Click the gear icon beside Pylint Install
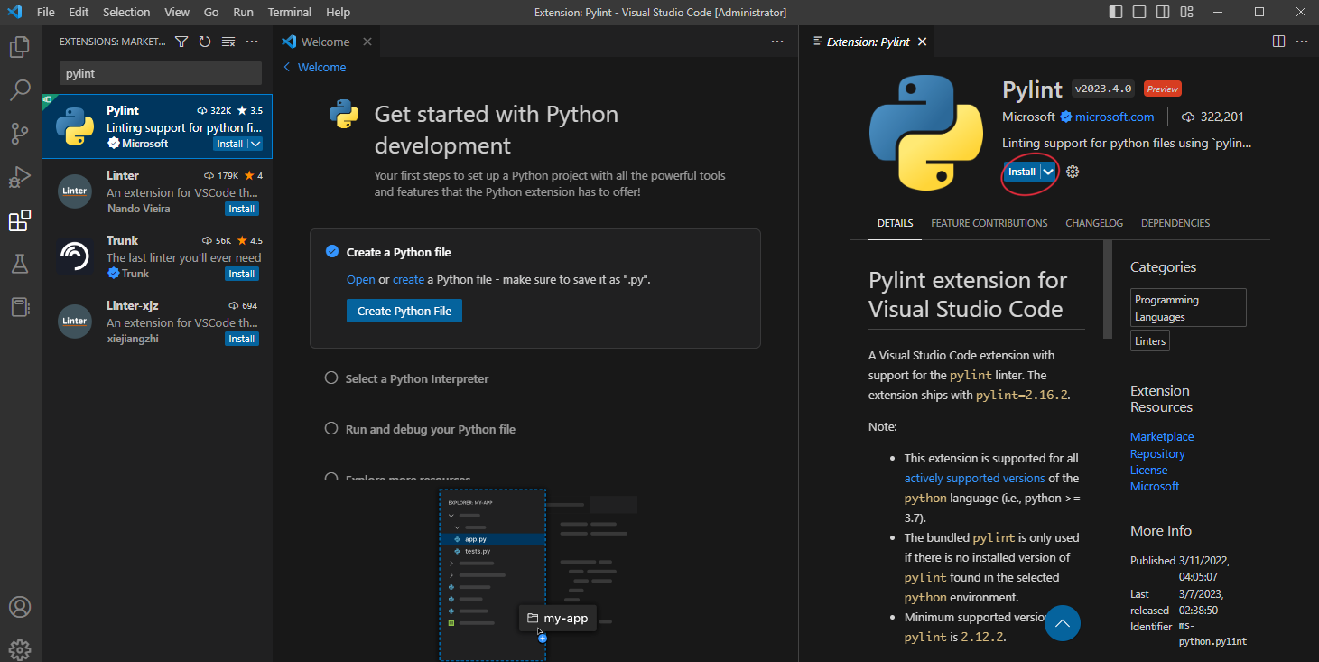 point(1073,172)
